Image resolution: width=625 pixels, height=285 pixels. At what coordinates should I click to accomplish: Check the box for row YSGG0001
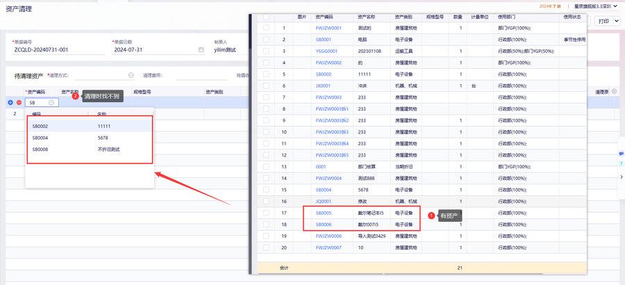[x=266, y=51]
